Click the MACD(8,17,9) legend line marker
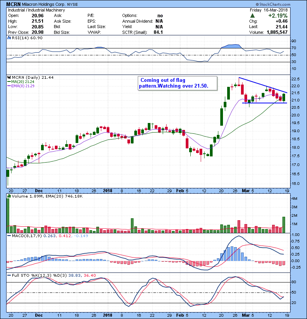 tap(9, 236)
